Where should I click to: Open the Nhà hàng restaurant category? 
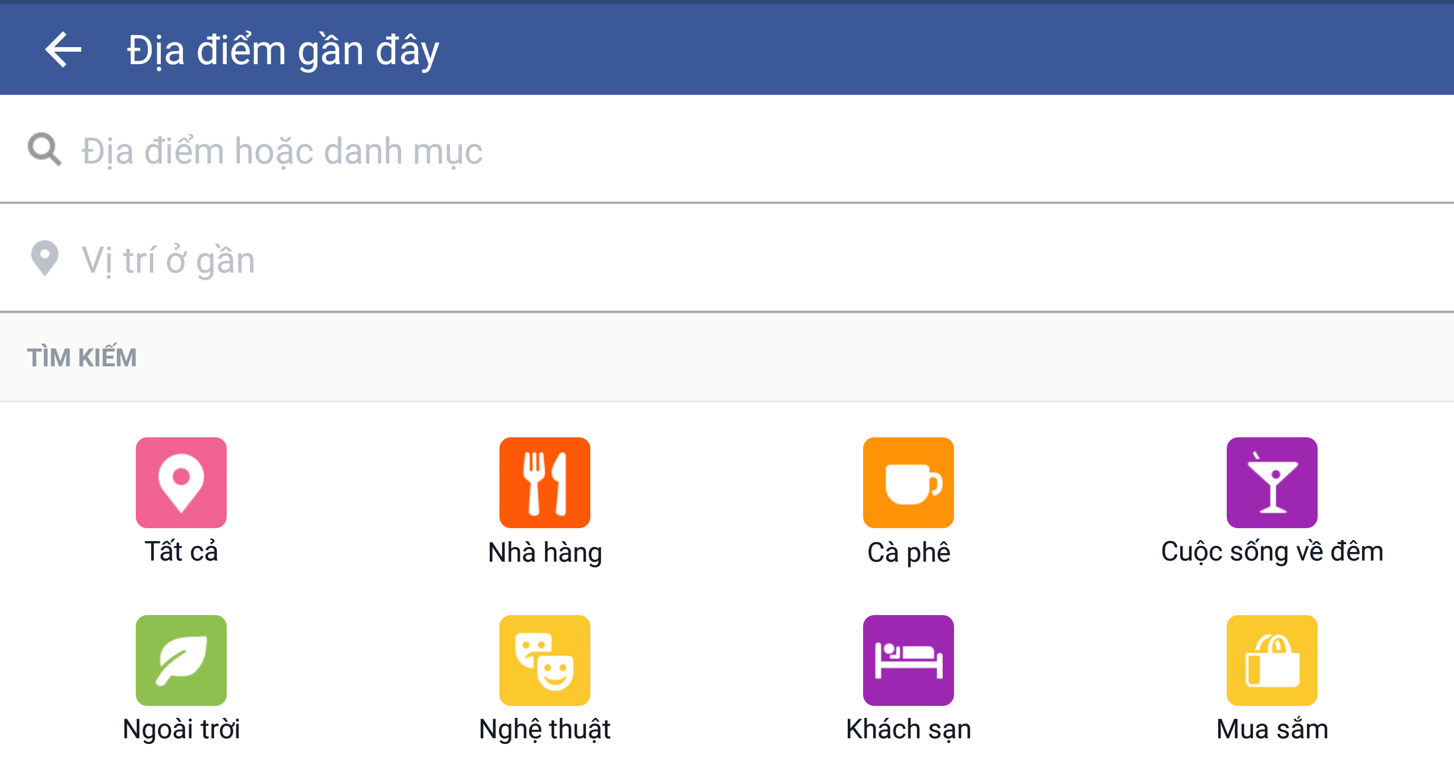click(544, 482)
